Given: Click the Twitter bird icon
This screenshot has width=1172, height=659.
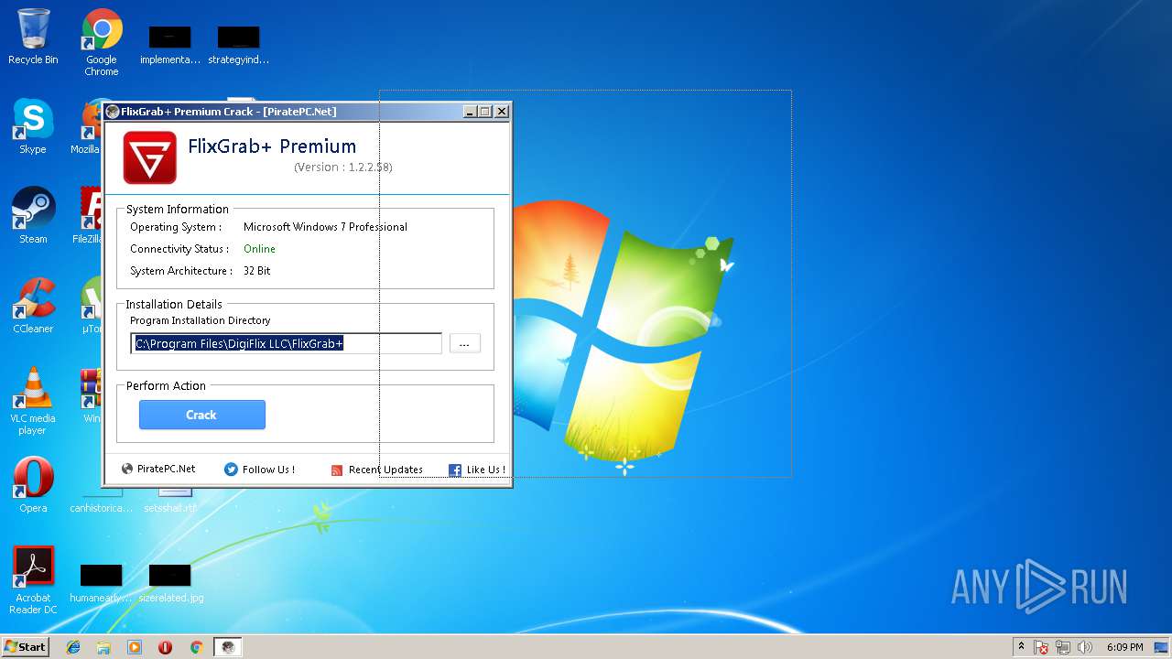Looking at the screenshot, I should click(231, 469).
